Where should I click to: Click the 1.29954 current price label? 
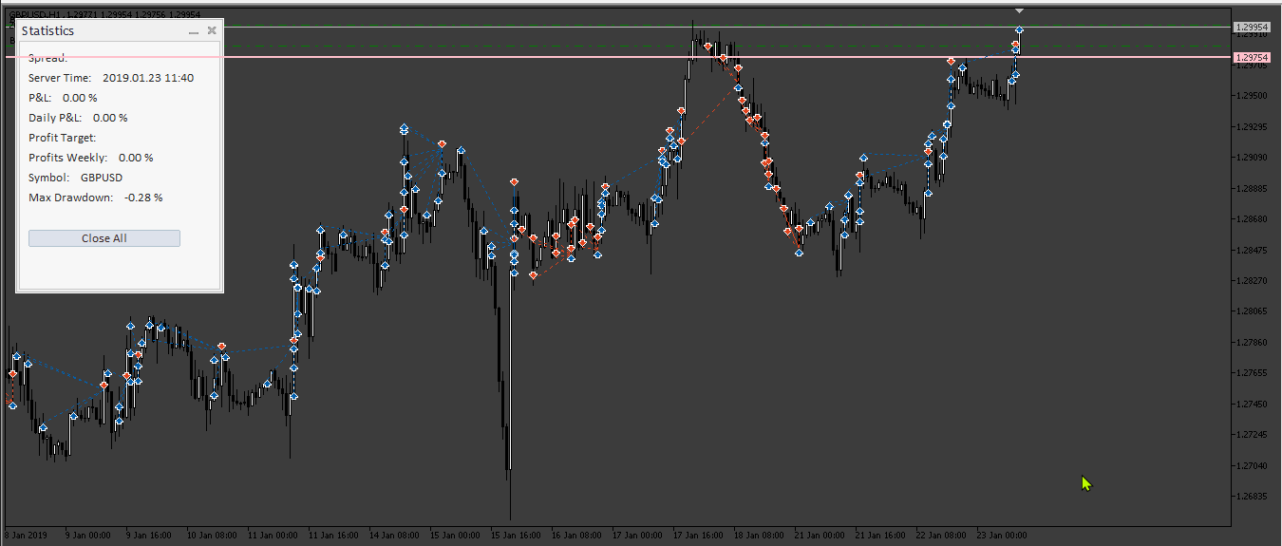tap(1252, 28)
